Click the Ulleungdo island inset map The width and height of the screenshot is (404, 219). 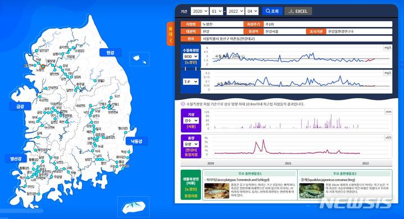pyautogui.click(x=139, y=59)
